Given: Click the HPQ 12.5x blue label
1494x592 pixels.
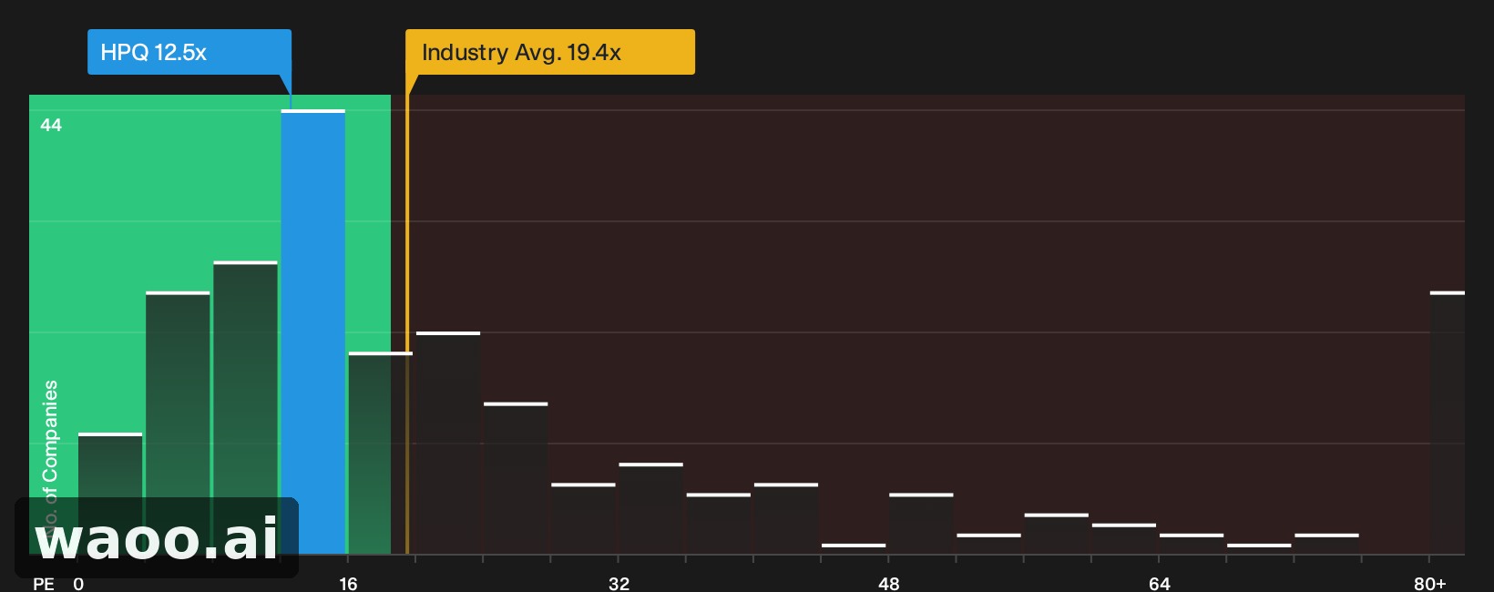Looking at the screenshot, I should click(189, 52).
